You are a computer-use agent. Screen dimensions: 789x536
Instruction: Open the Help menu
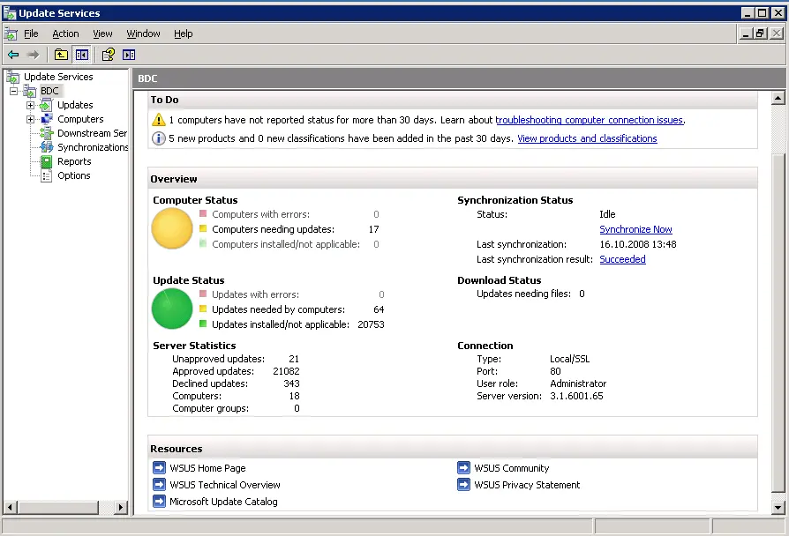tap(184, 33)
